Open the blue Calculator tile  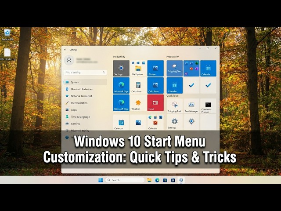155,85
